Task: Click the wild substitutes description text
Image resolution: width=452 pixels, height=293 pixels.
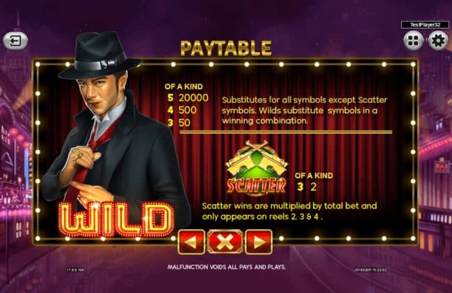Action: coord(305,110)
